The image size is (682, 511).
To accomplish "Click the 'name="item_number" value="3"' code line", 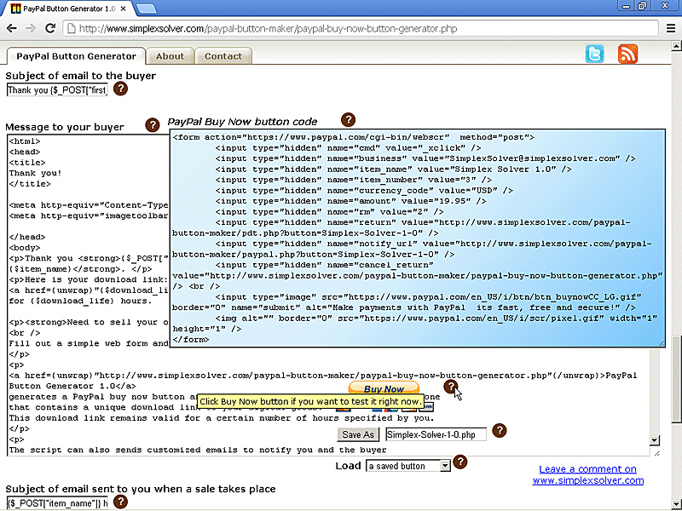I will point(353,180).
